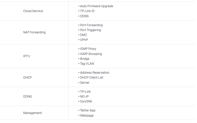Click the Cloud Service row label
This screenshot has height=123, width=197.
click(33, 11)
